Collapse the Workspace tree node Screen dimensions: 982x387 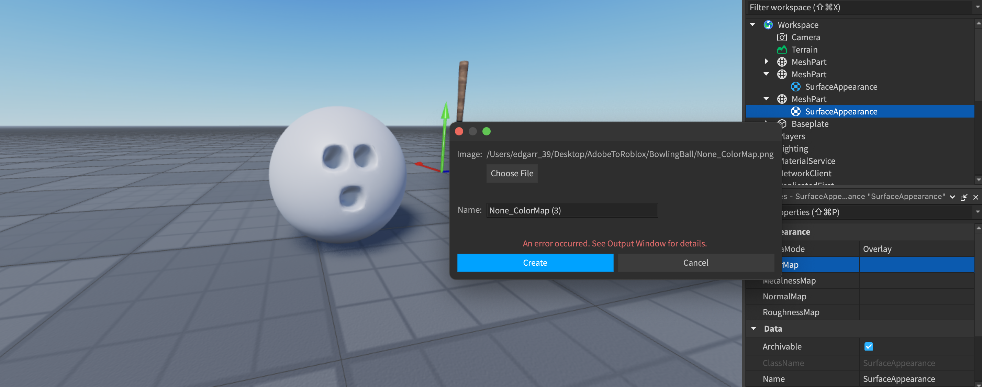(752, 24)
